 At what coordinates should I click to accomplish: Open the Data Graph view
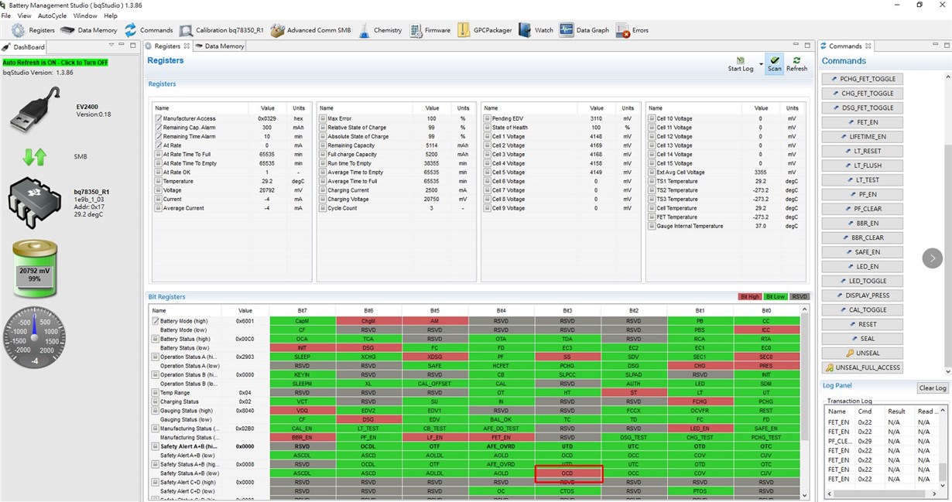coord(584,30)
